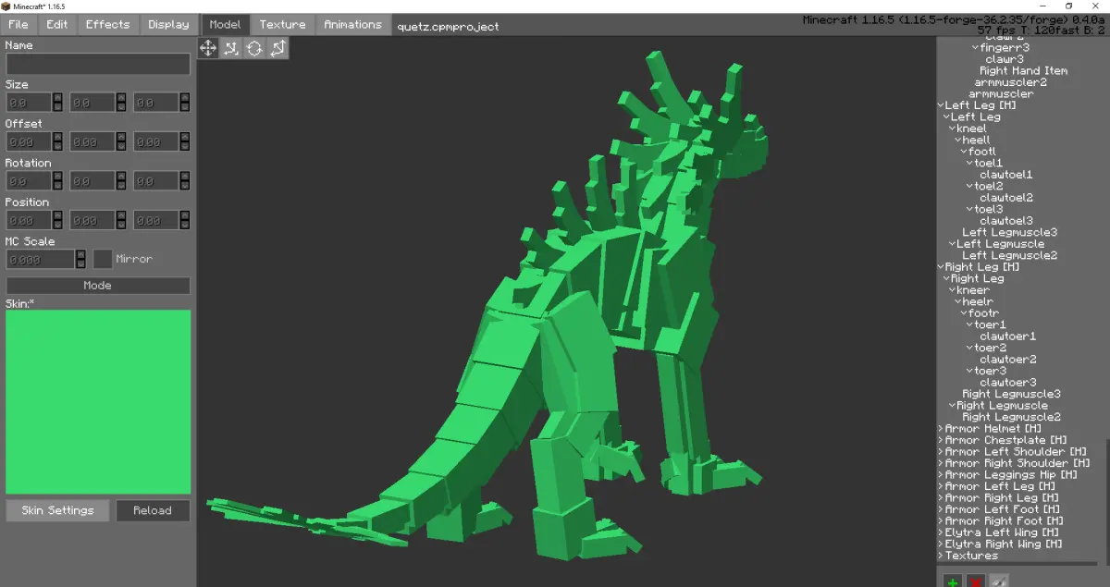The image size is (1110, 587).
Task: Switch to the Texture tab
Action: (x=282, y=25)
